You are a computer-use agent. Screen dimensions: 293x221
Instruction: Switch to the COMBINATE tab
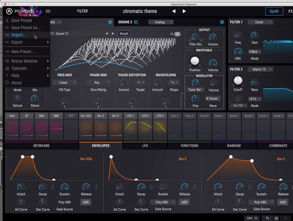pos(278,145)
